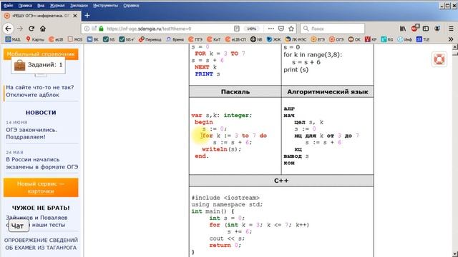Open the Журнал menu
Image resolution: width=458 pixels, height=257 pixels.
(57, 6)
